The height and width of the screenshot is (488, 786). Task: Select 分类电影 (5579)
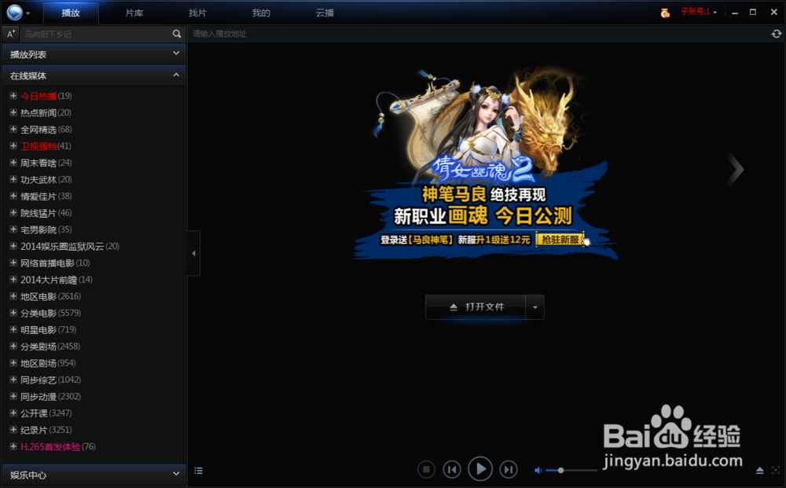50,313
